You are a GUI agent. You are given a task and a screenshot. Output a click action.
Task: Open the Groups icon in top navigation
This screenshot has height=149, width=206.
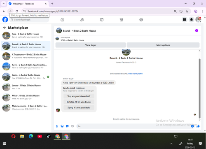[141, 20]
